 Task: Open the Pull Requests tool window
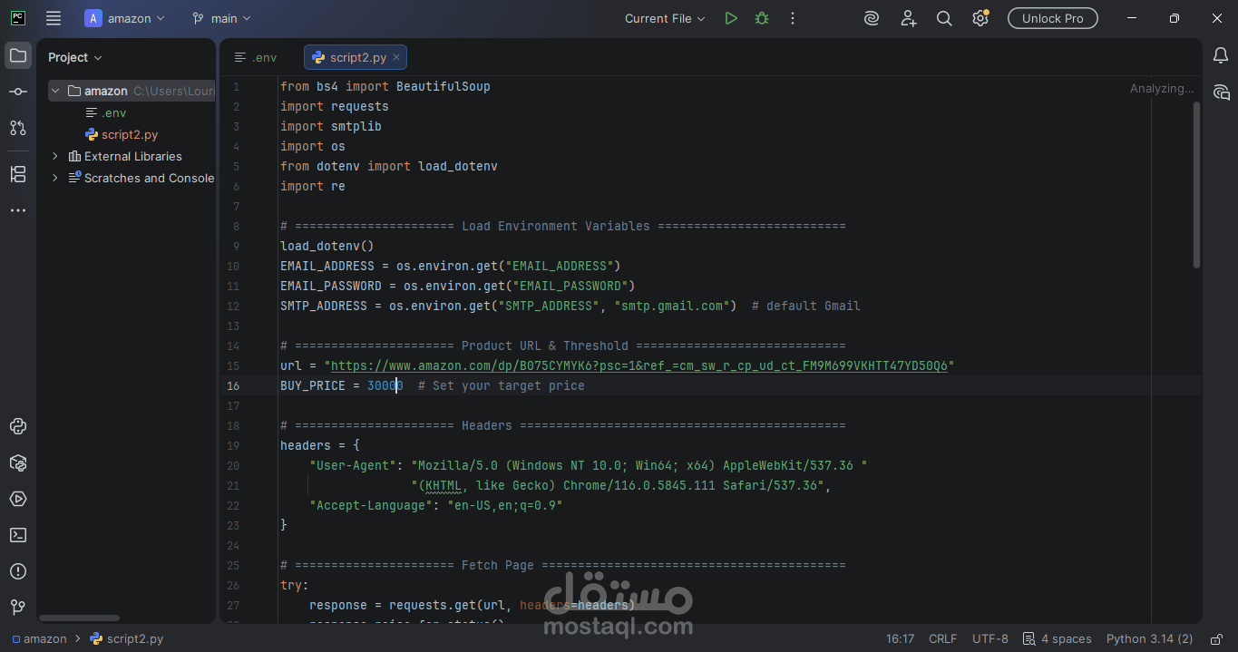17,128
